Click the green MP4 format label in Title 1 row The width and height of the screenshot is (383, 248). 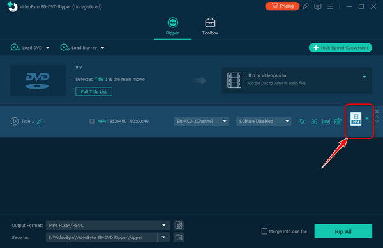pos(101,121)
